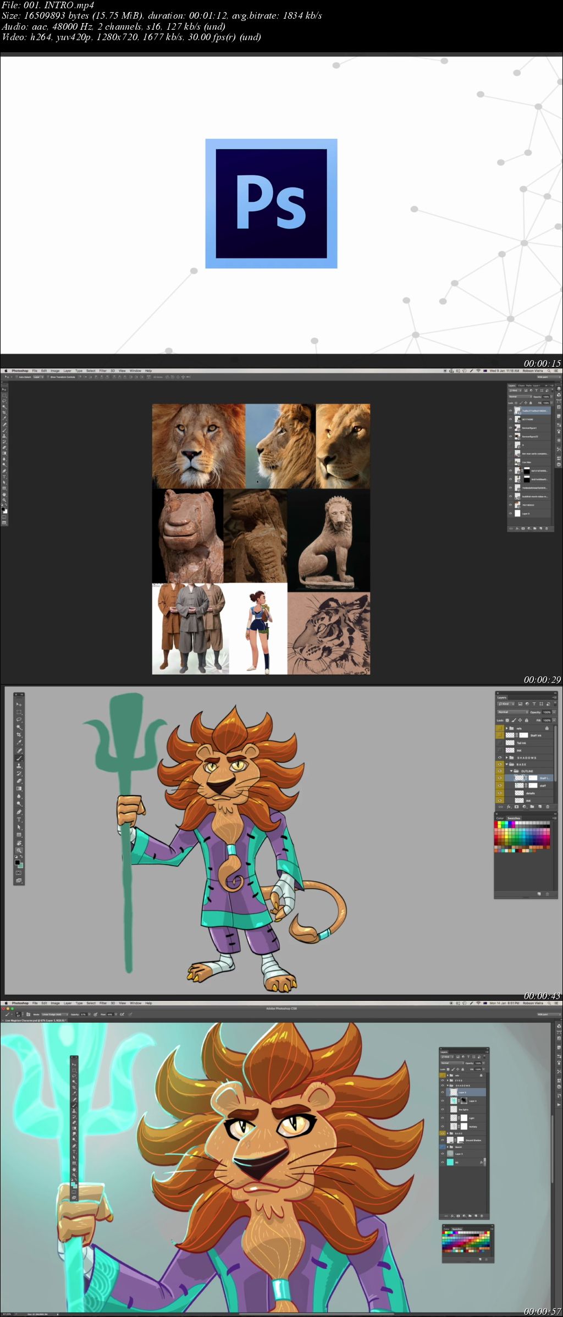
Task: Show the hidden Tail ink layer visibility box
Action: [x=500, y=742]
